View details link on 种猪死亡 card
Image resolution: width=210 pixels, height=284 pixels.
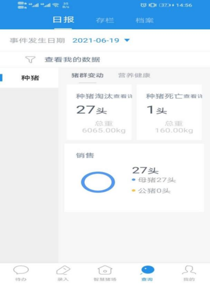tap(193, 96)
